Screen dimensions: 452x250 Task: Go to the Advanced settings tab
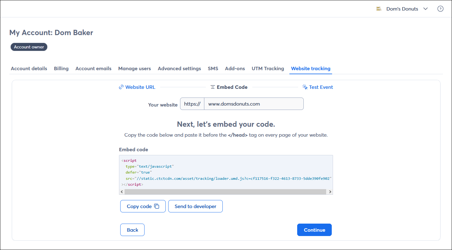[x=179, y=69]
